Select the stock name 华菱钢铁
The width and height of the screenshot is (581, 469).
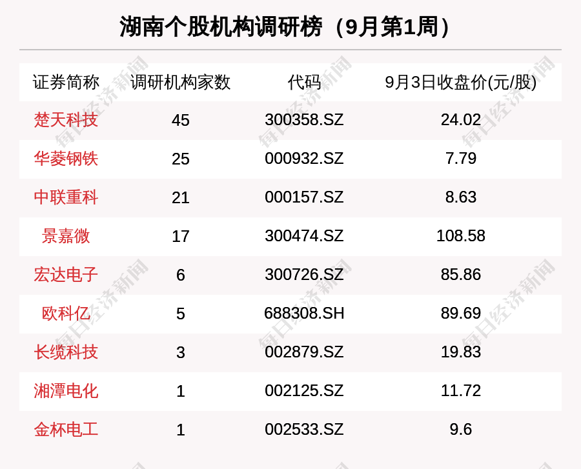point(66,159)
